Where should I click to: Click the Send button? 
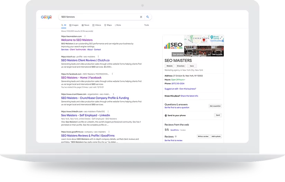pos(218,115)
